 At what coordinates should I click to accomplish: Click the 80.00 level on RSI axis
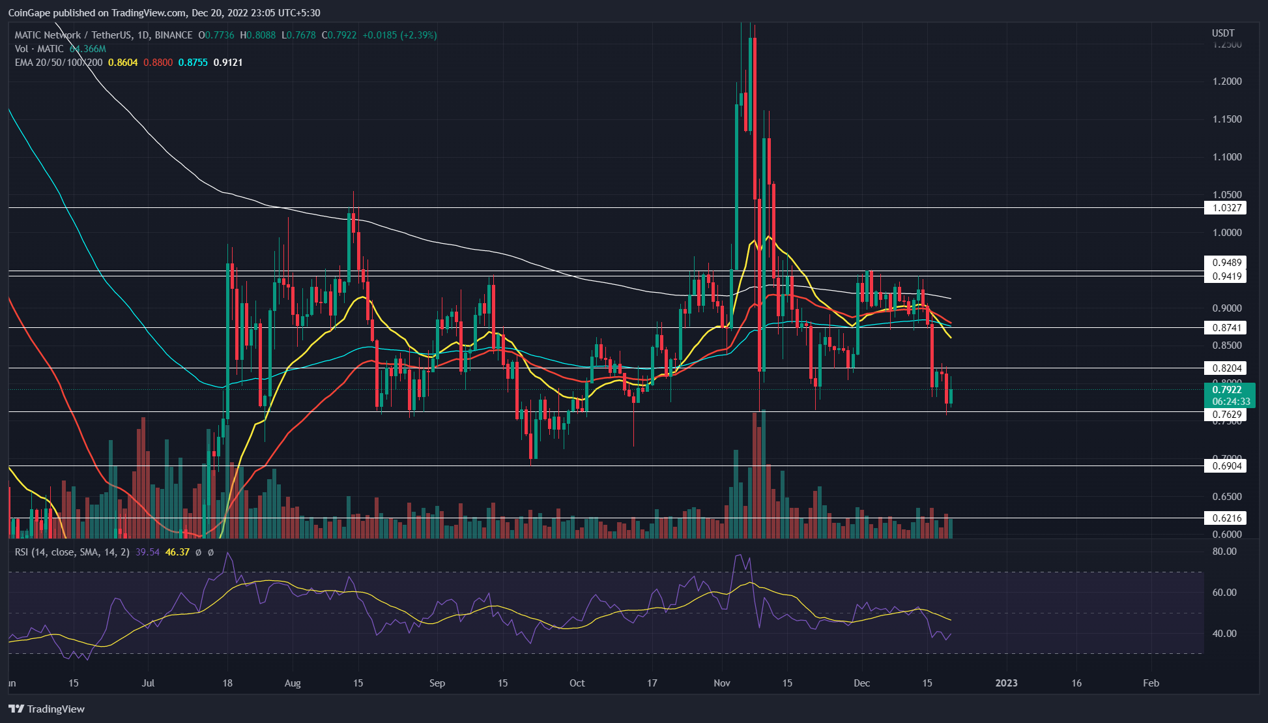tap(1224, 552)
